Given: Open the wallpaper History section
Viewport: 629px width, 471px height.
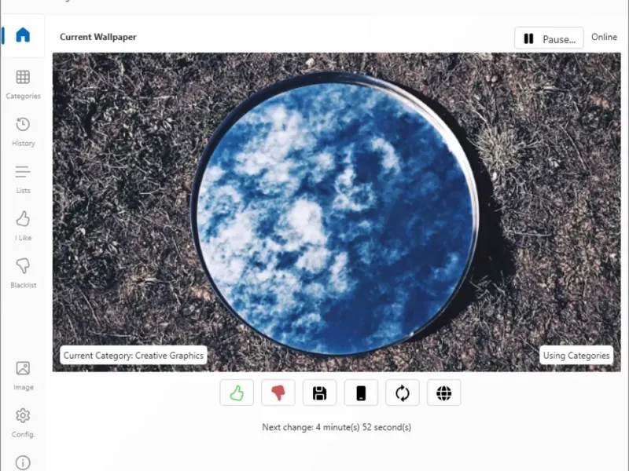Looking at the screenshot, I should point(23,132).
